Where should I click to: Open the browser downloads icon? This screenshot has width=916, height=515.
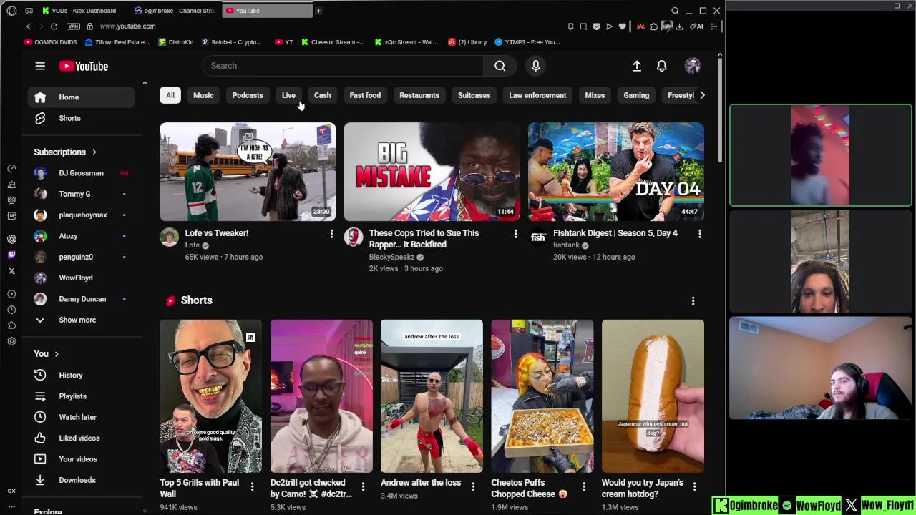[x=679, y=26]
